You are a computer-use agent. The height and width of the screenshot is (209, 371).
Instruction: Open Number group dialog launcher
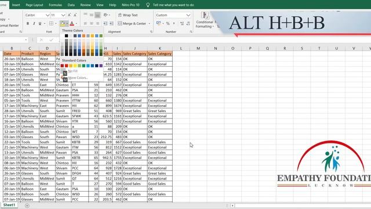click(191, 31)
